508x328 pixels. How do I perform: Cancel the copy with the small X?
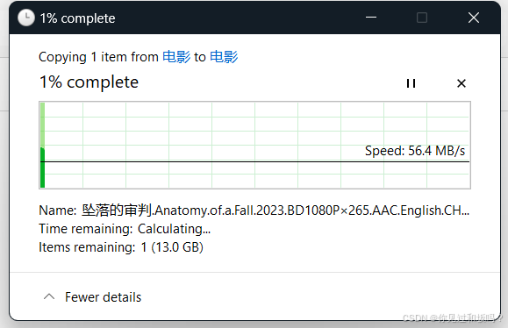(461, 83)
